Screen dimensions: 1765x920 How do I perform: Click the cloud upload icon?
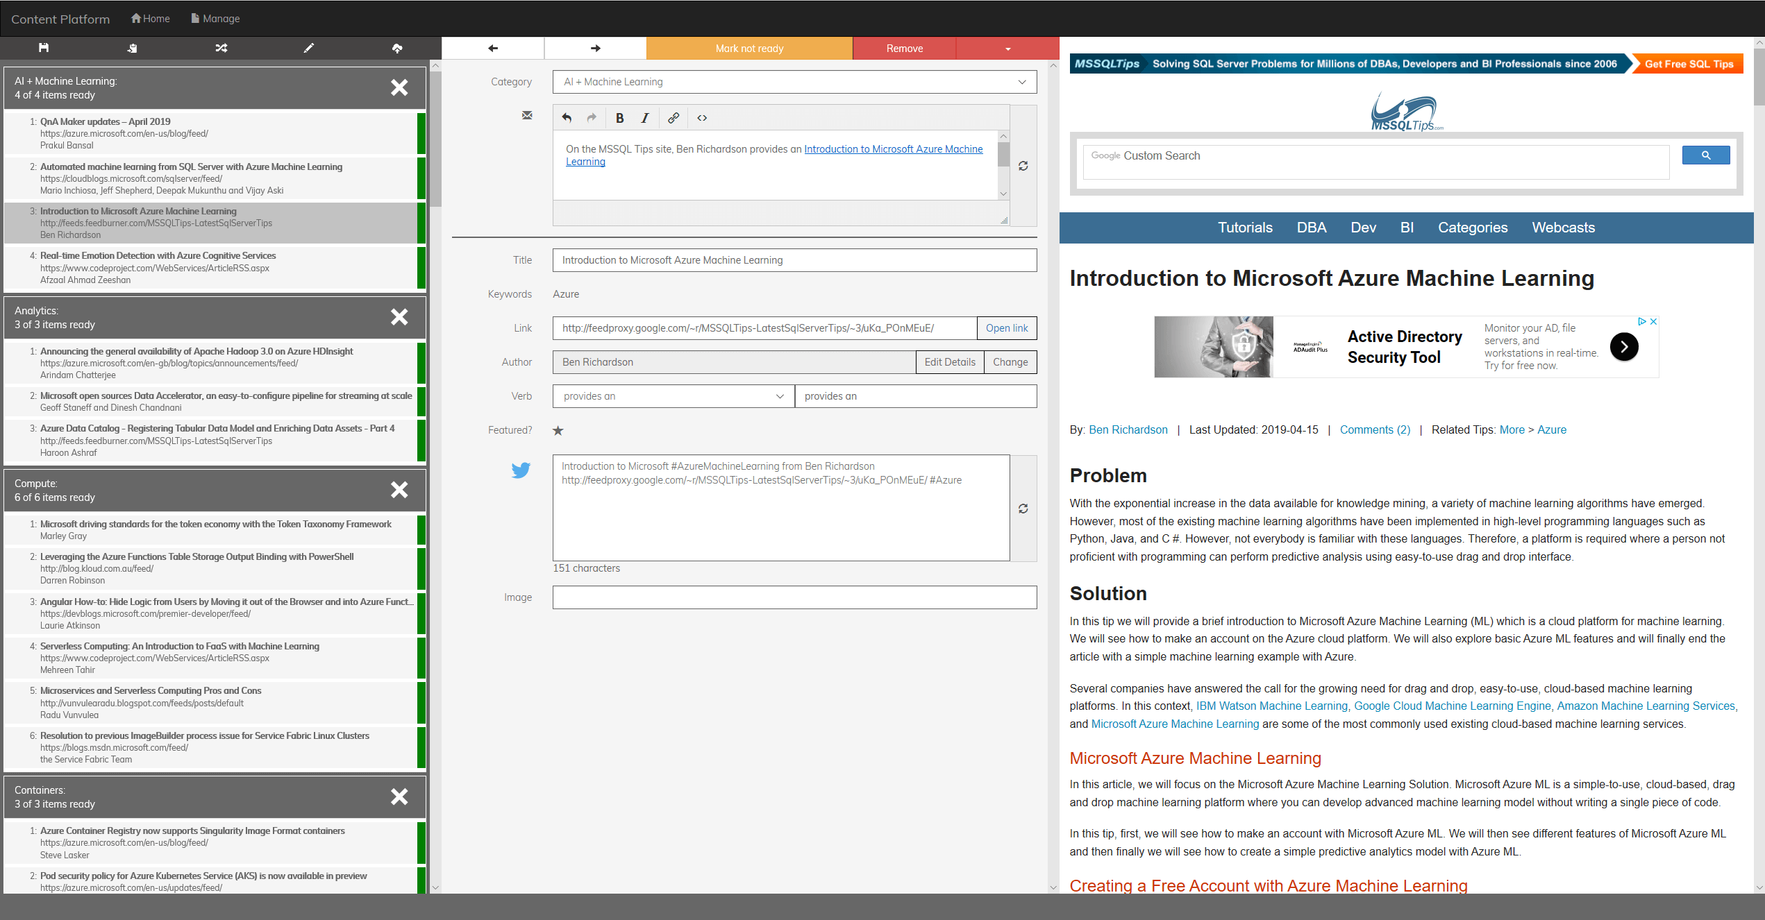coord(397,48)
